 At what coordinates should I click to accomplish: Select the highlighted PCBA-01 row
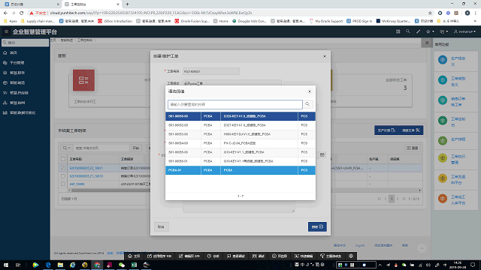click(x=240, y=170)
